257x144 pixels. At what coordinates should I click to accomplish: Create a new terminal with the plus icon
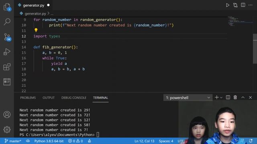click(x=216, y=98)
